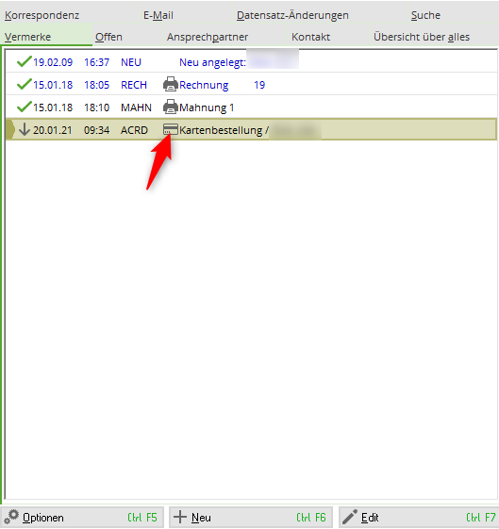Click the printer icon beside Rechnung
The image size is (499, 529).
pos(171,84)
